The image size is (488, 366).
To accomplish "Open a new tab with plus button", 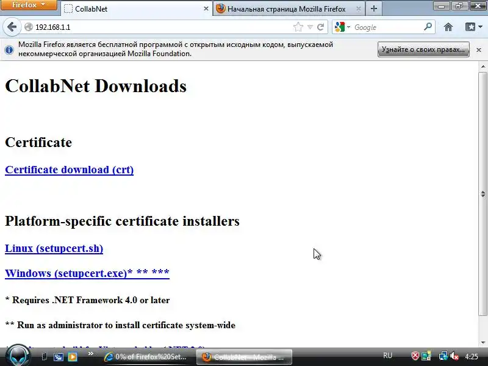I will pyautogui.click(x=374, y=9).
